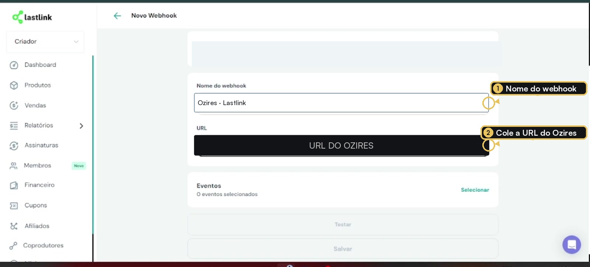Click the Membros people icon
Image resolution: width=590 pixels, height=267 pixels.
click(14, 166)
